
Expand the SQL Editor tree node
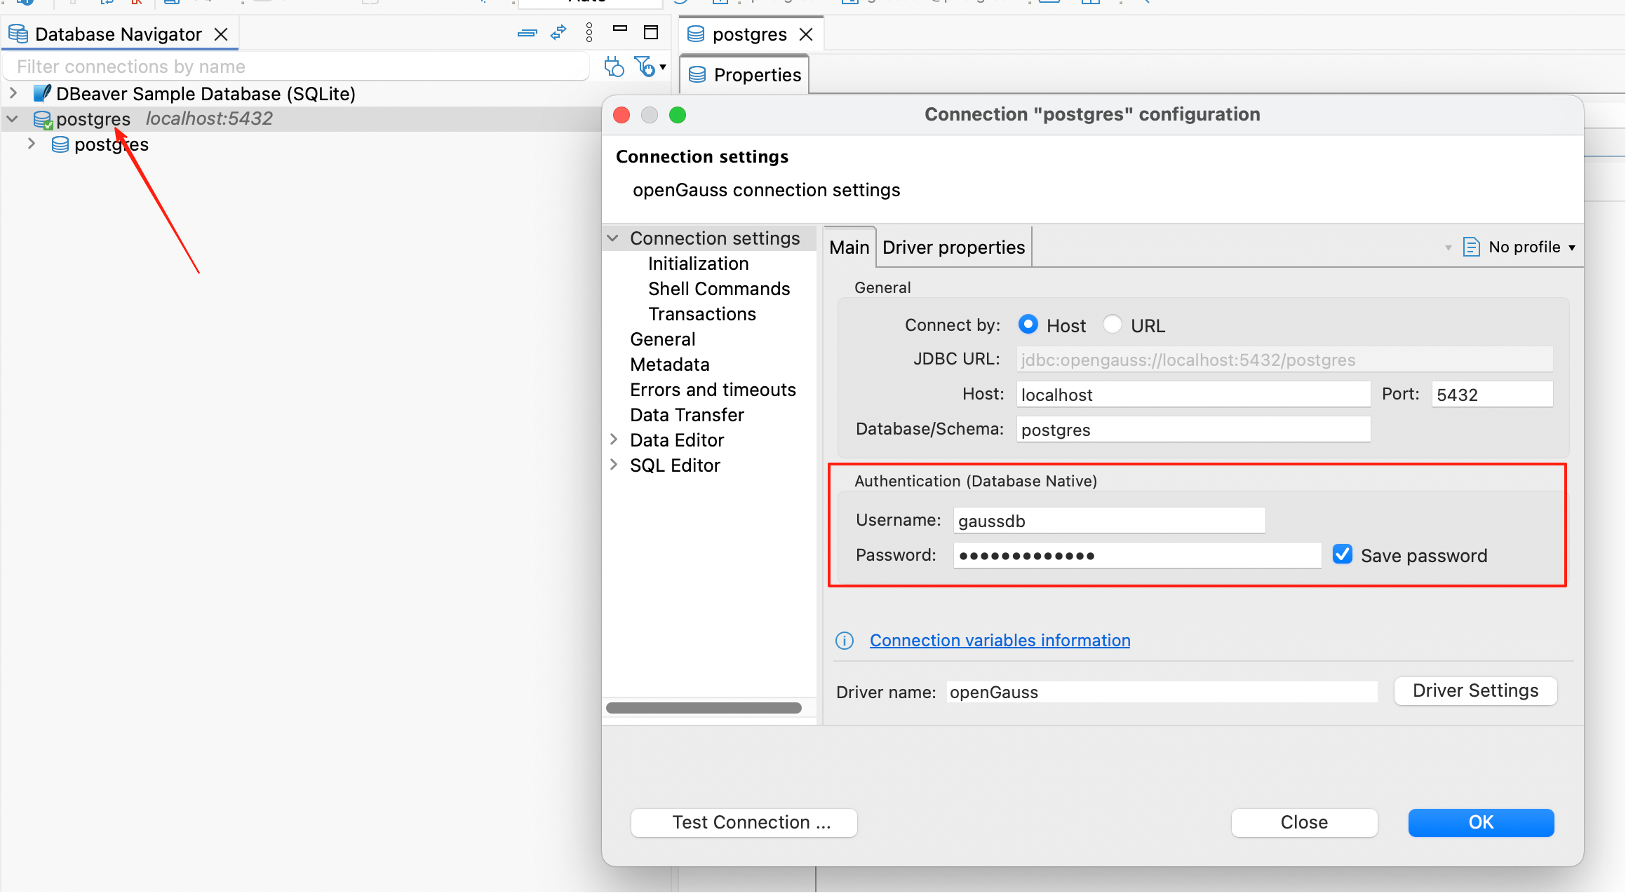[614, 465]
